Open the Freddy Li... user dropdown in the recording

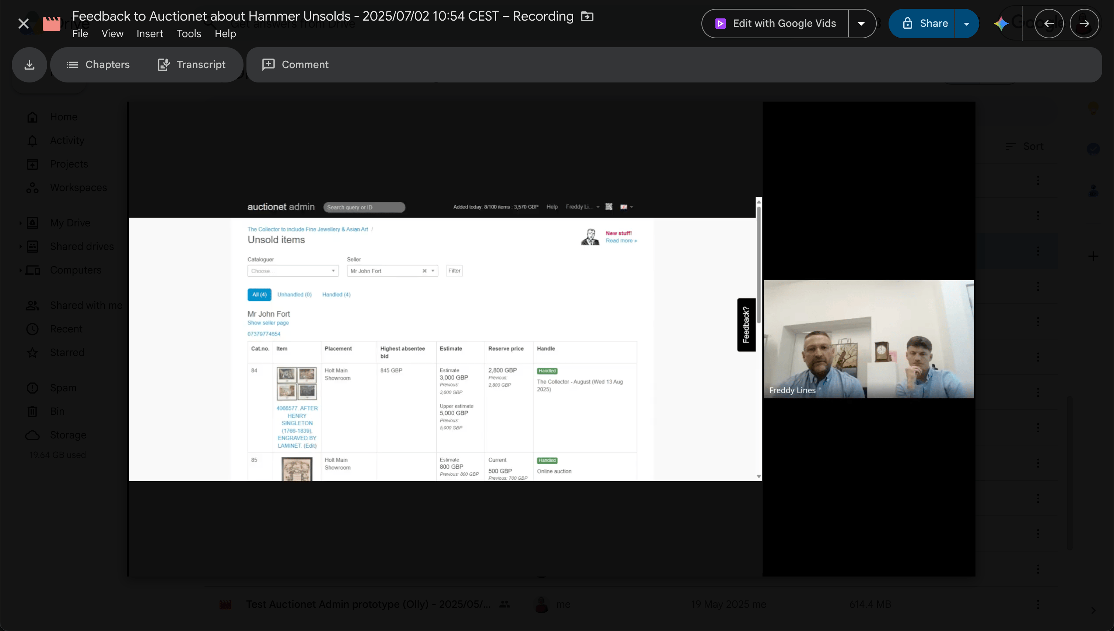pyautogui.click(x=582, y=207)
